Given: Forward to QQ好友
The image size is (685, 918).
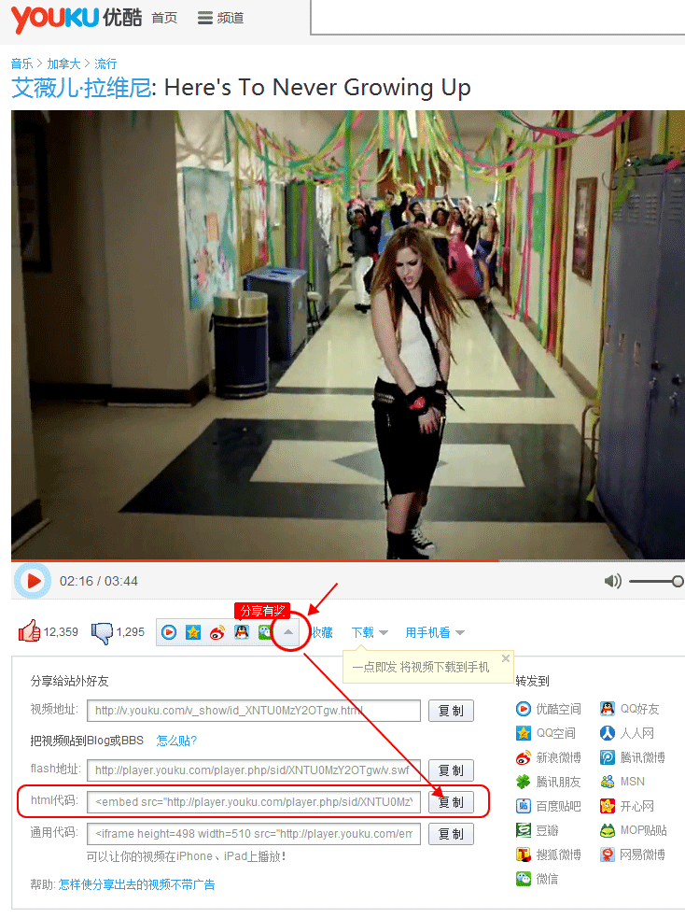Looking at the screenshot, I should 629,709.
